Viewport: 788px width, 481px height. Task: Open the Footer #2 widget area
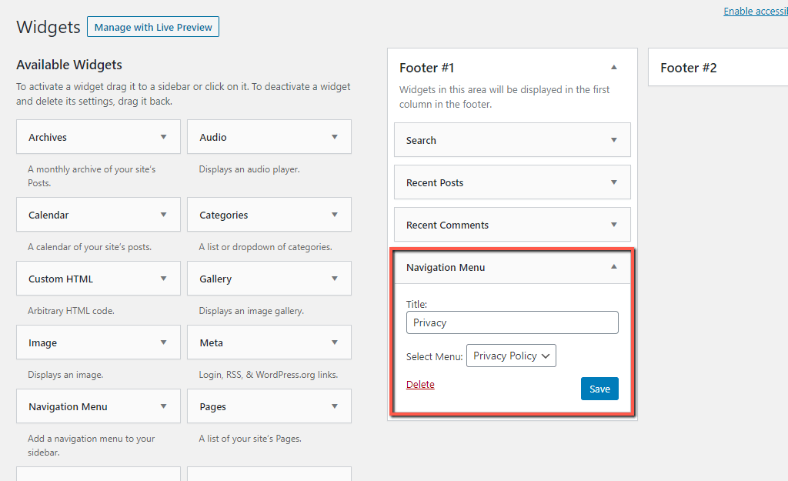[x=718, y=68]
